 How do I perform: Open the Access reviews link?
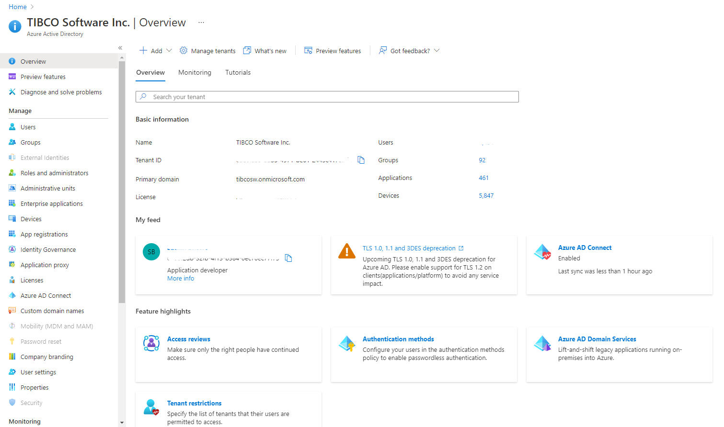point(189,339)
